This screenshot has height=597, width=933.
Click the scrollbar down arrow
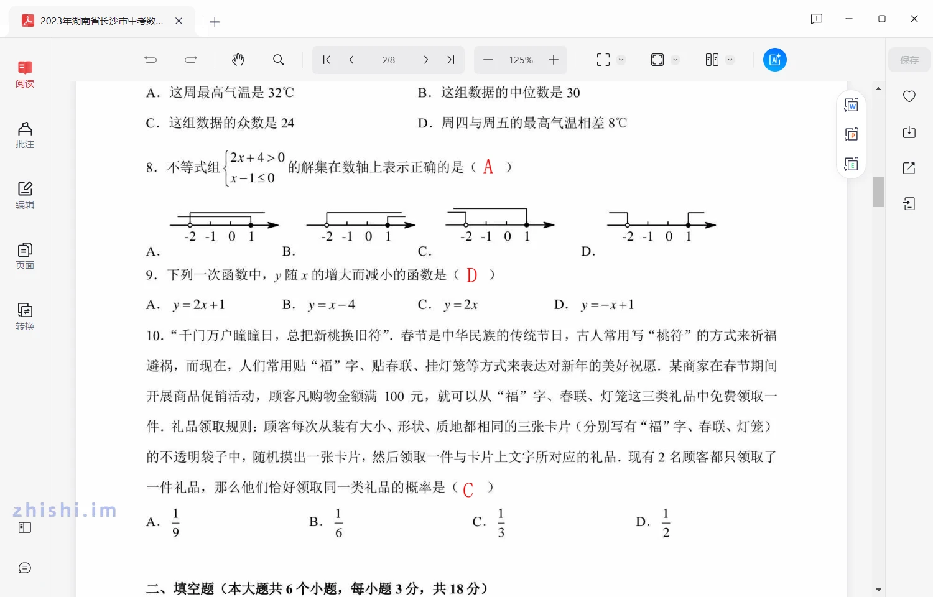878,590
